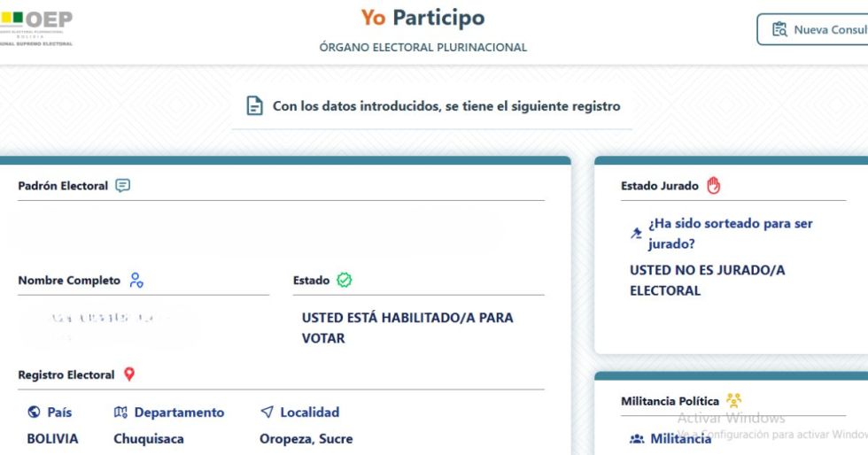Click the blurred full name field
Screen dimensions: 868x455
[108, 327]
